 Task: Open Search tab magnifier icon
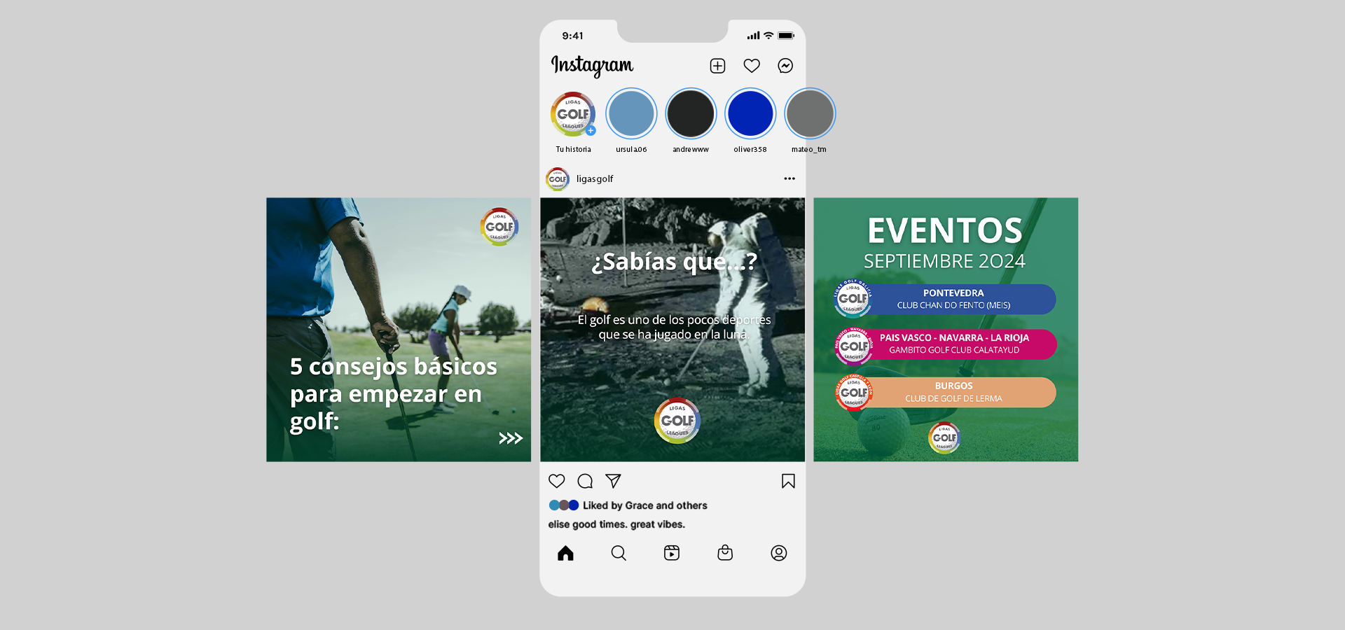pos(619,553)
